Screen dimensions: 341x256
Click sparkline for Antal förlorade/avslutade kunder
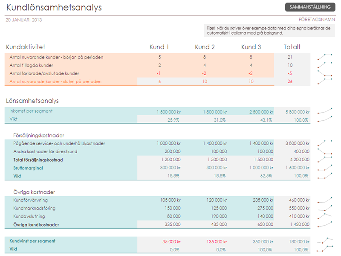pyautogui.click(x=325, y=73)
